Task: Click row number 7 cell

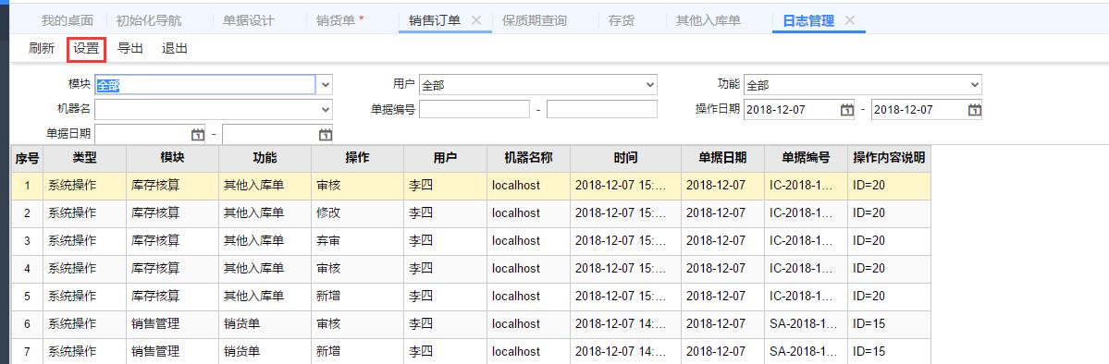Action: (x=27, y=351)
